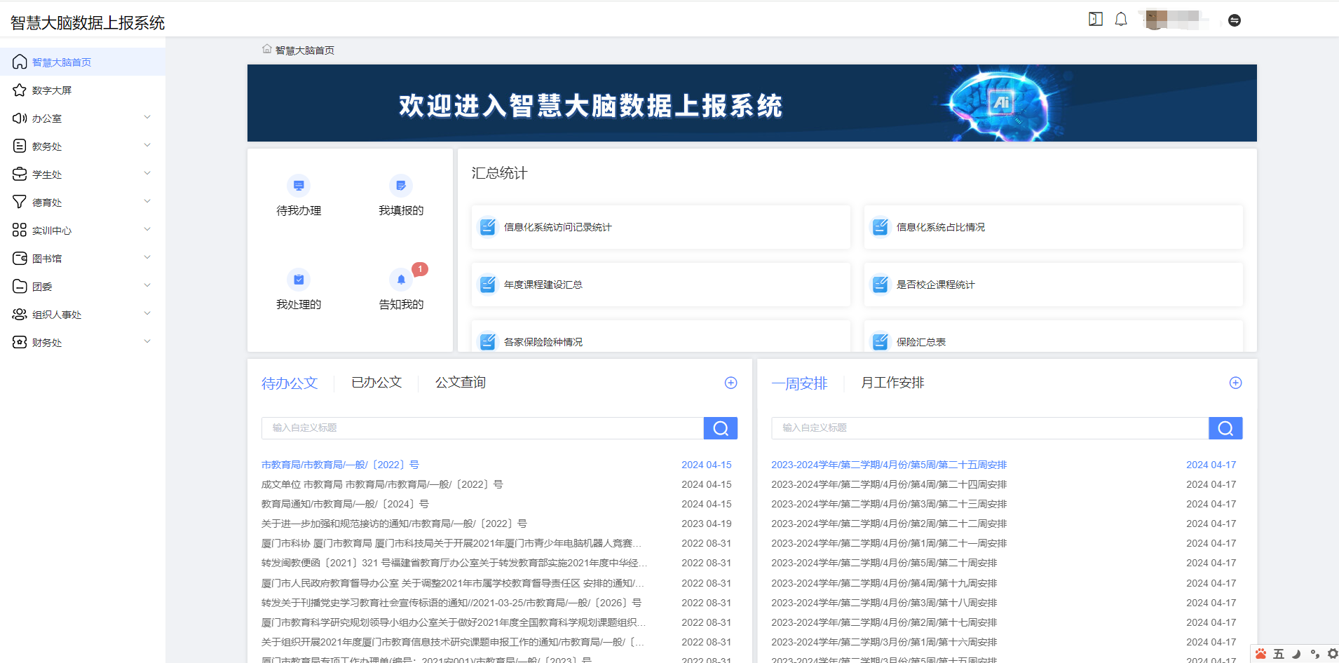This screenshot has height=663, width=1339.
Task: Click the 告知我的 notification bell with badge
Action: pos(400,278)
